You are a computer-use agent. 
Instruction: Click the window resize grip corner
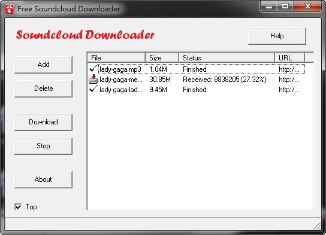pyautogui.click(x=317, y=225)
